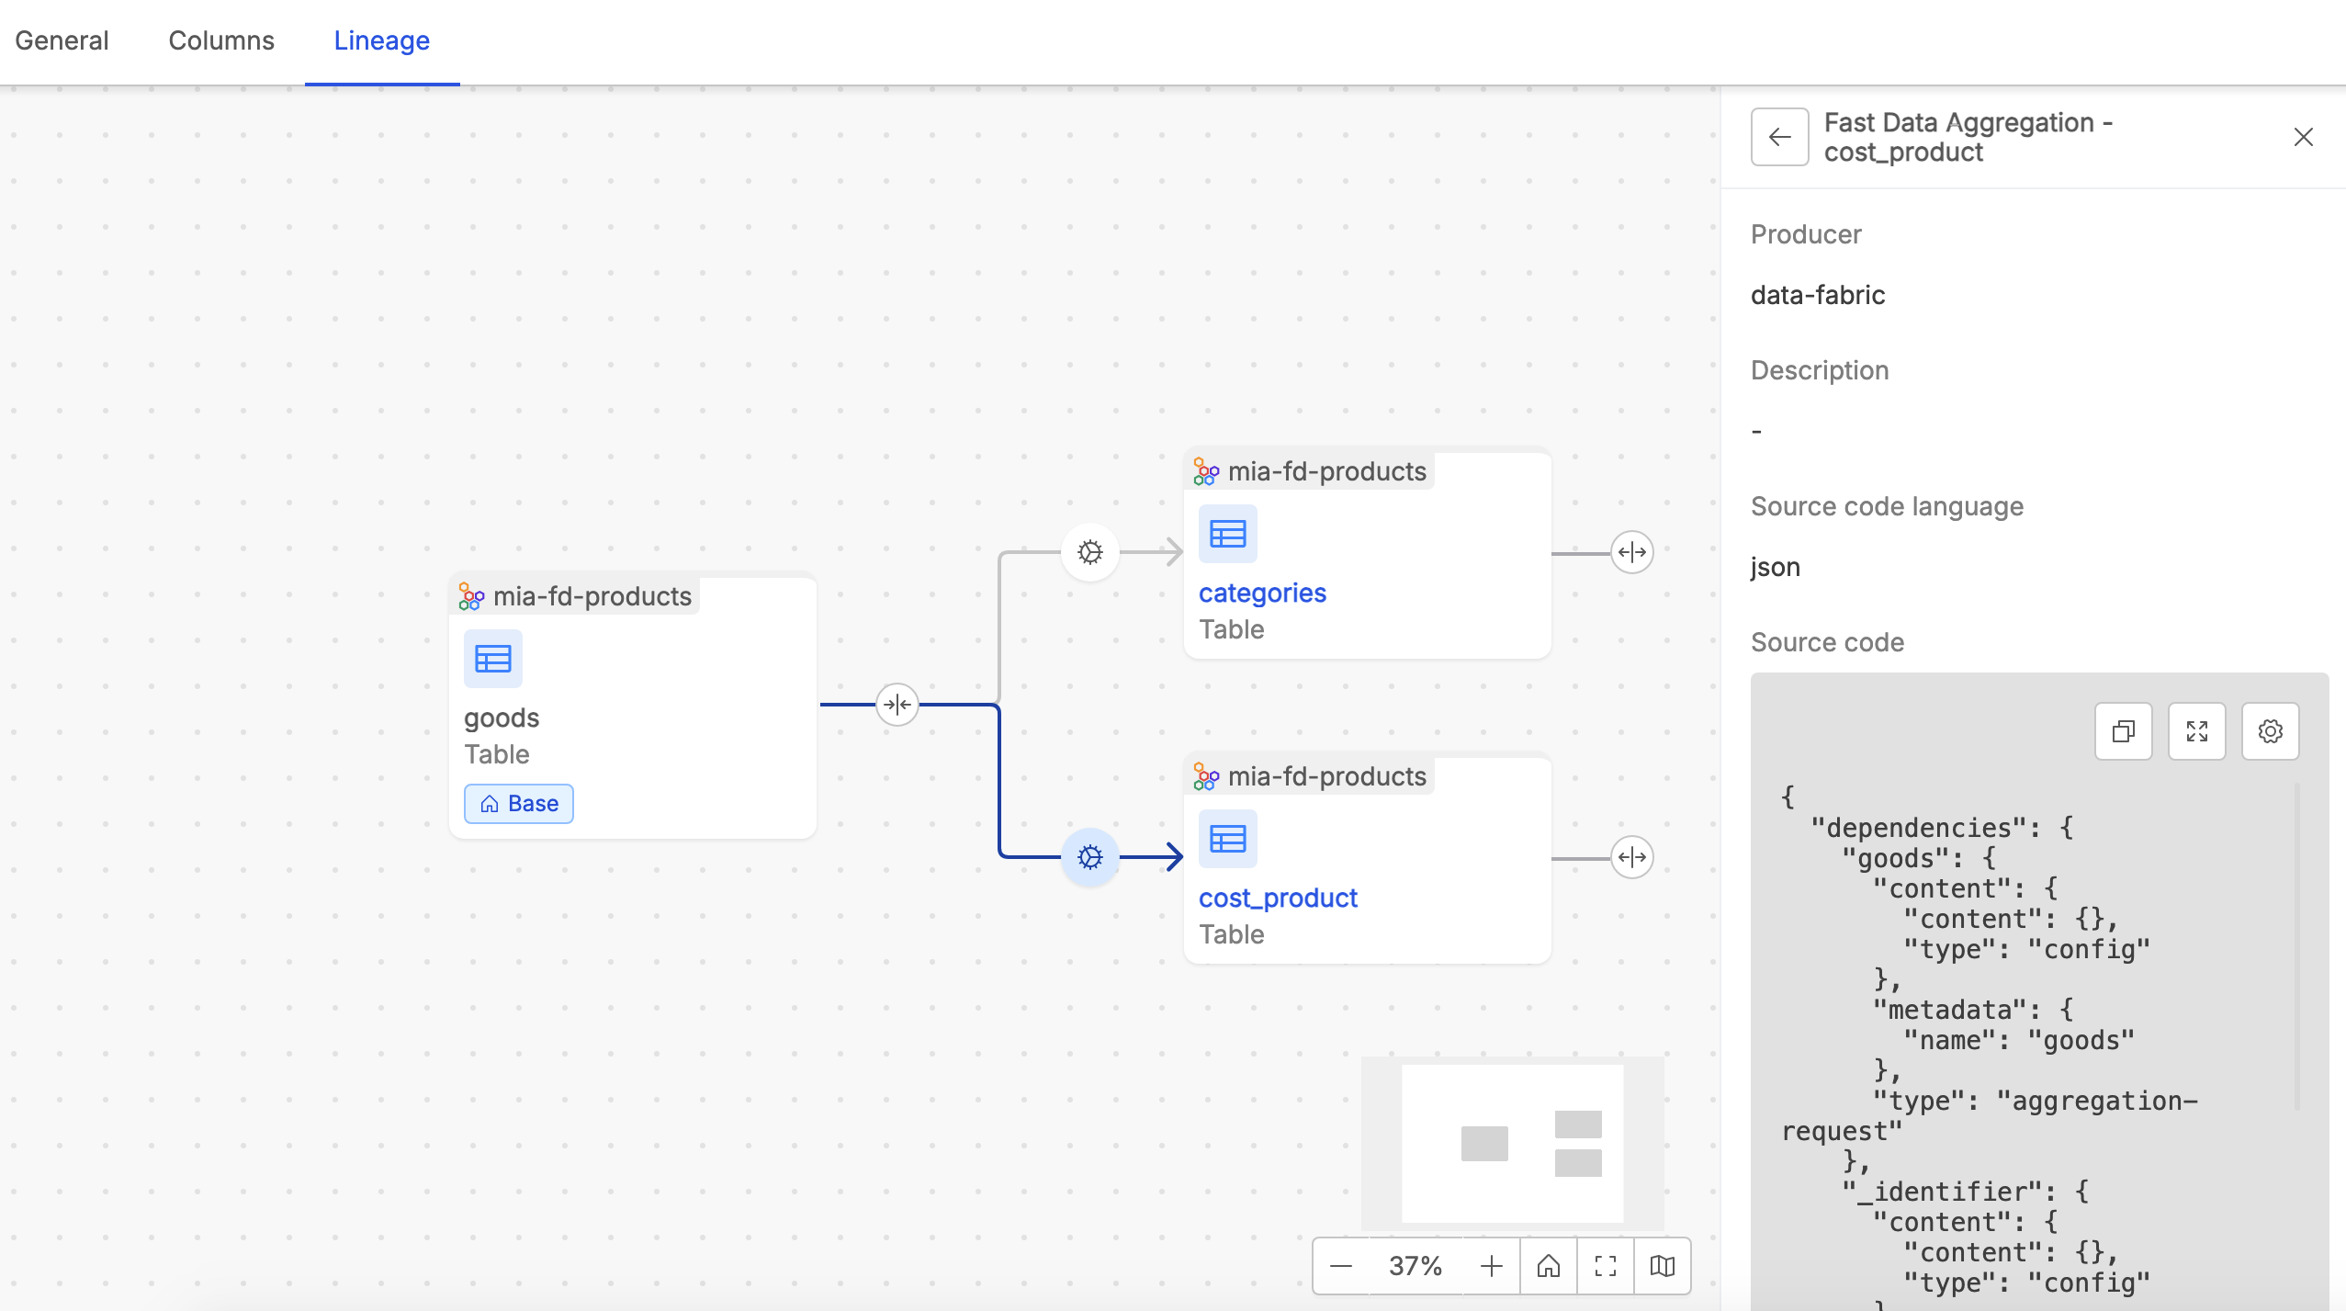
Task: Expand the minimap panel at bottom right
Action: click(1663, 1266)
